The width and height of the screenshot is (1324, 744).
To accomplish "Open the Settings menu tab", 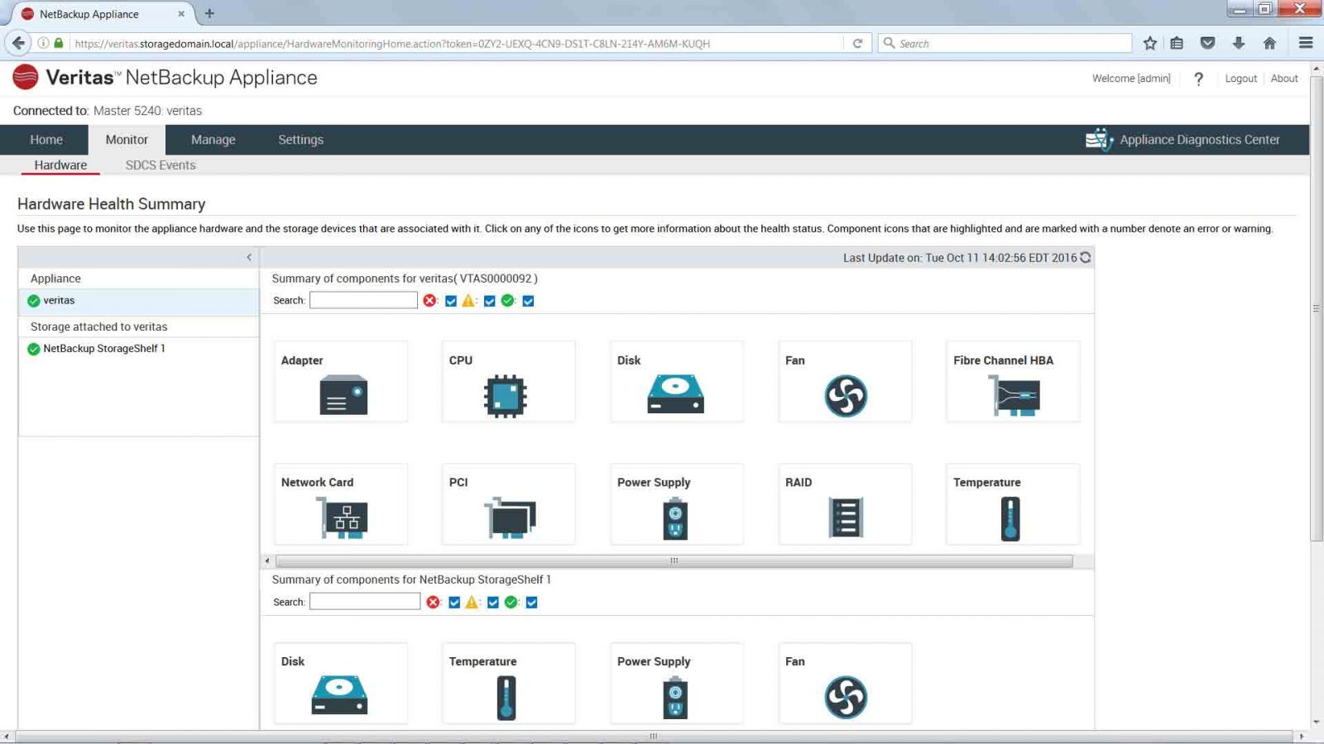I will click(301, 140).
